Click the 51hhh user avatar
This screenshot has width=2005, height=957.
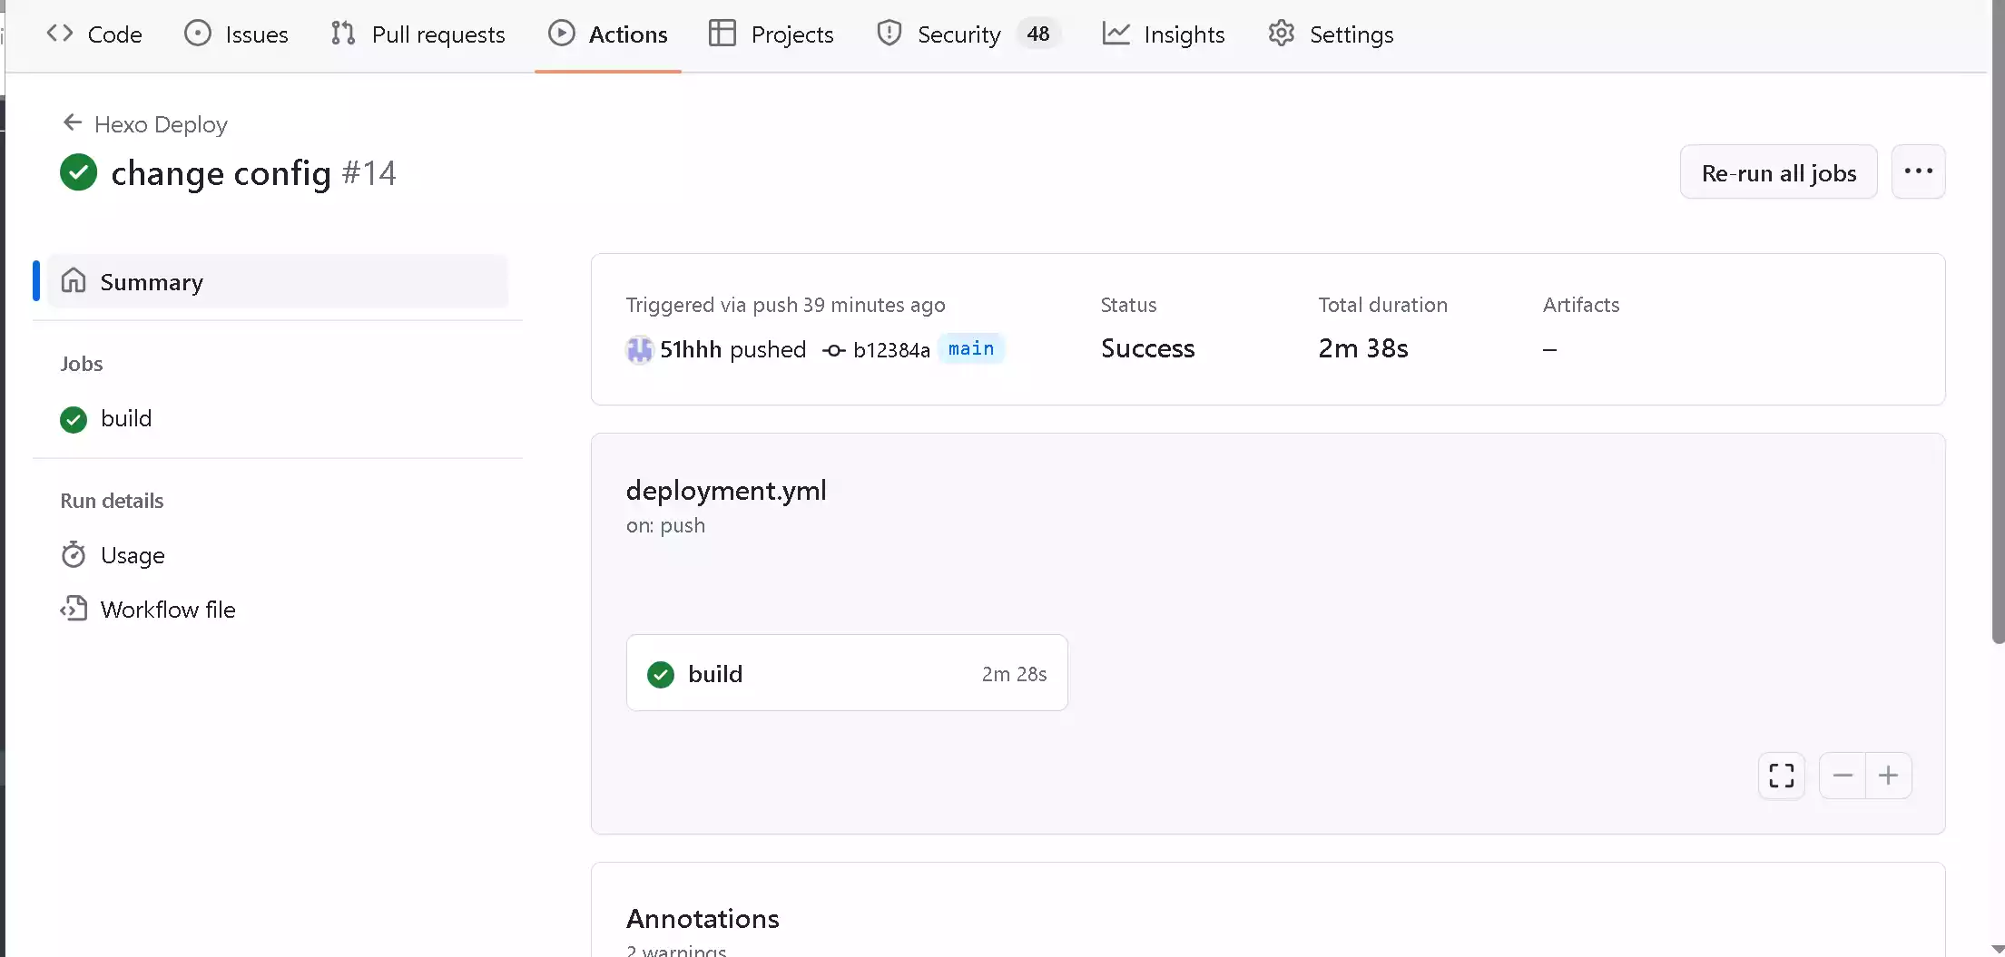[x=639, y=349]
